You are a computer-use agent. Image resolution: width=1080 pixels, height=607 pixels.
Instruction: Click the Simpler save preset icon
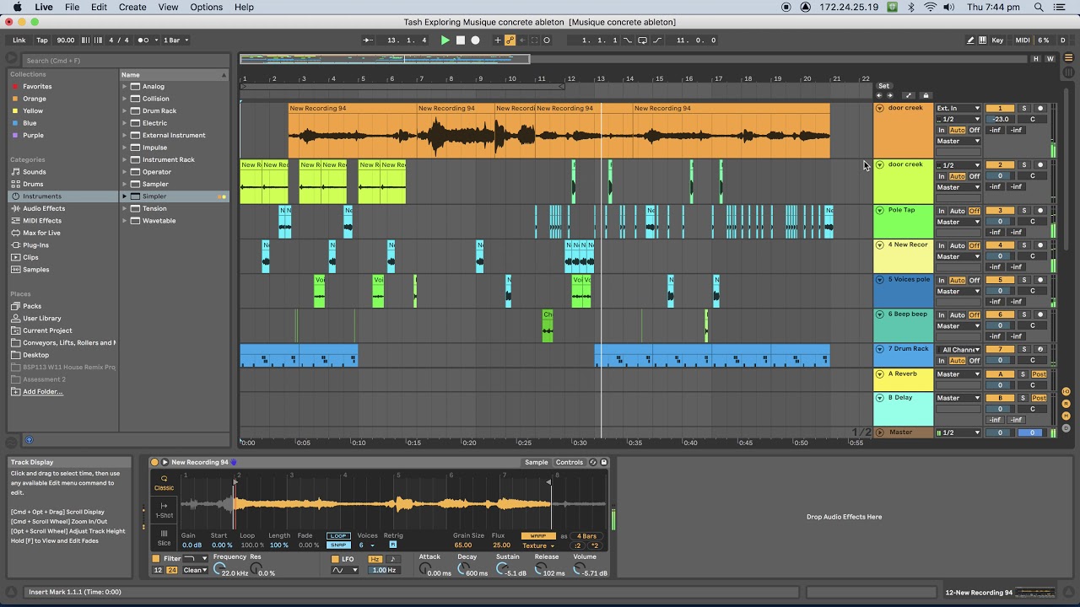603,462
